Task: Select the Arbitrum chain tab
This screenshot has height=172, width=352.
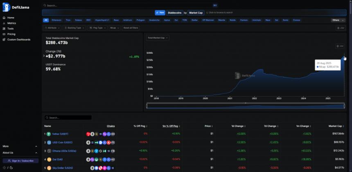Action: (128, 20)
